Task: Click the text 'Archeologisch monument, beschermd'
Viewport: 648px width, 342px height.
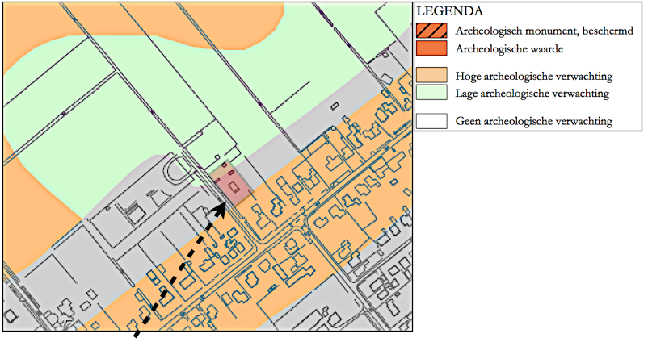Action: pyautogui.click(x=545, y=31)
